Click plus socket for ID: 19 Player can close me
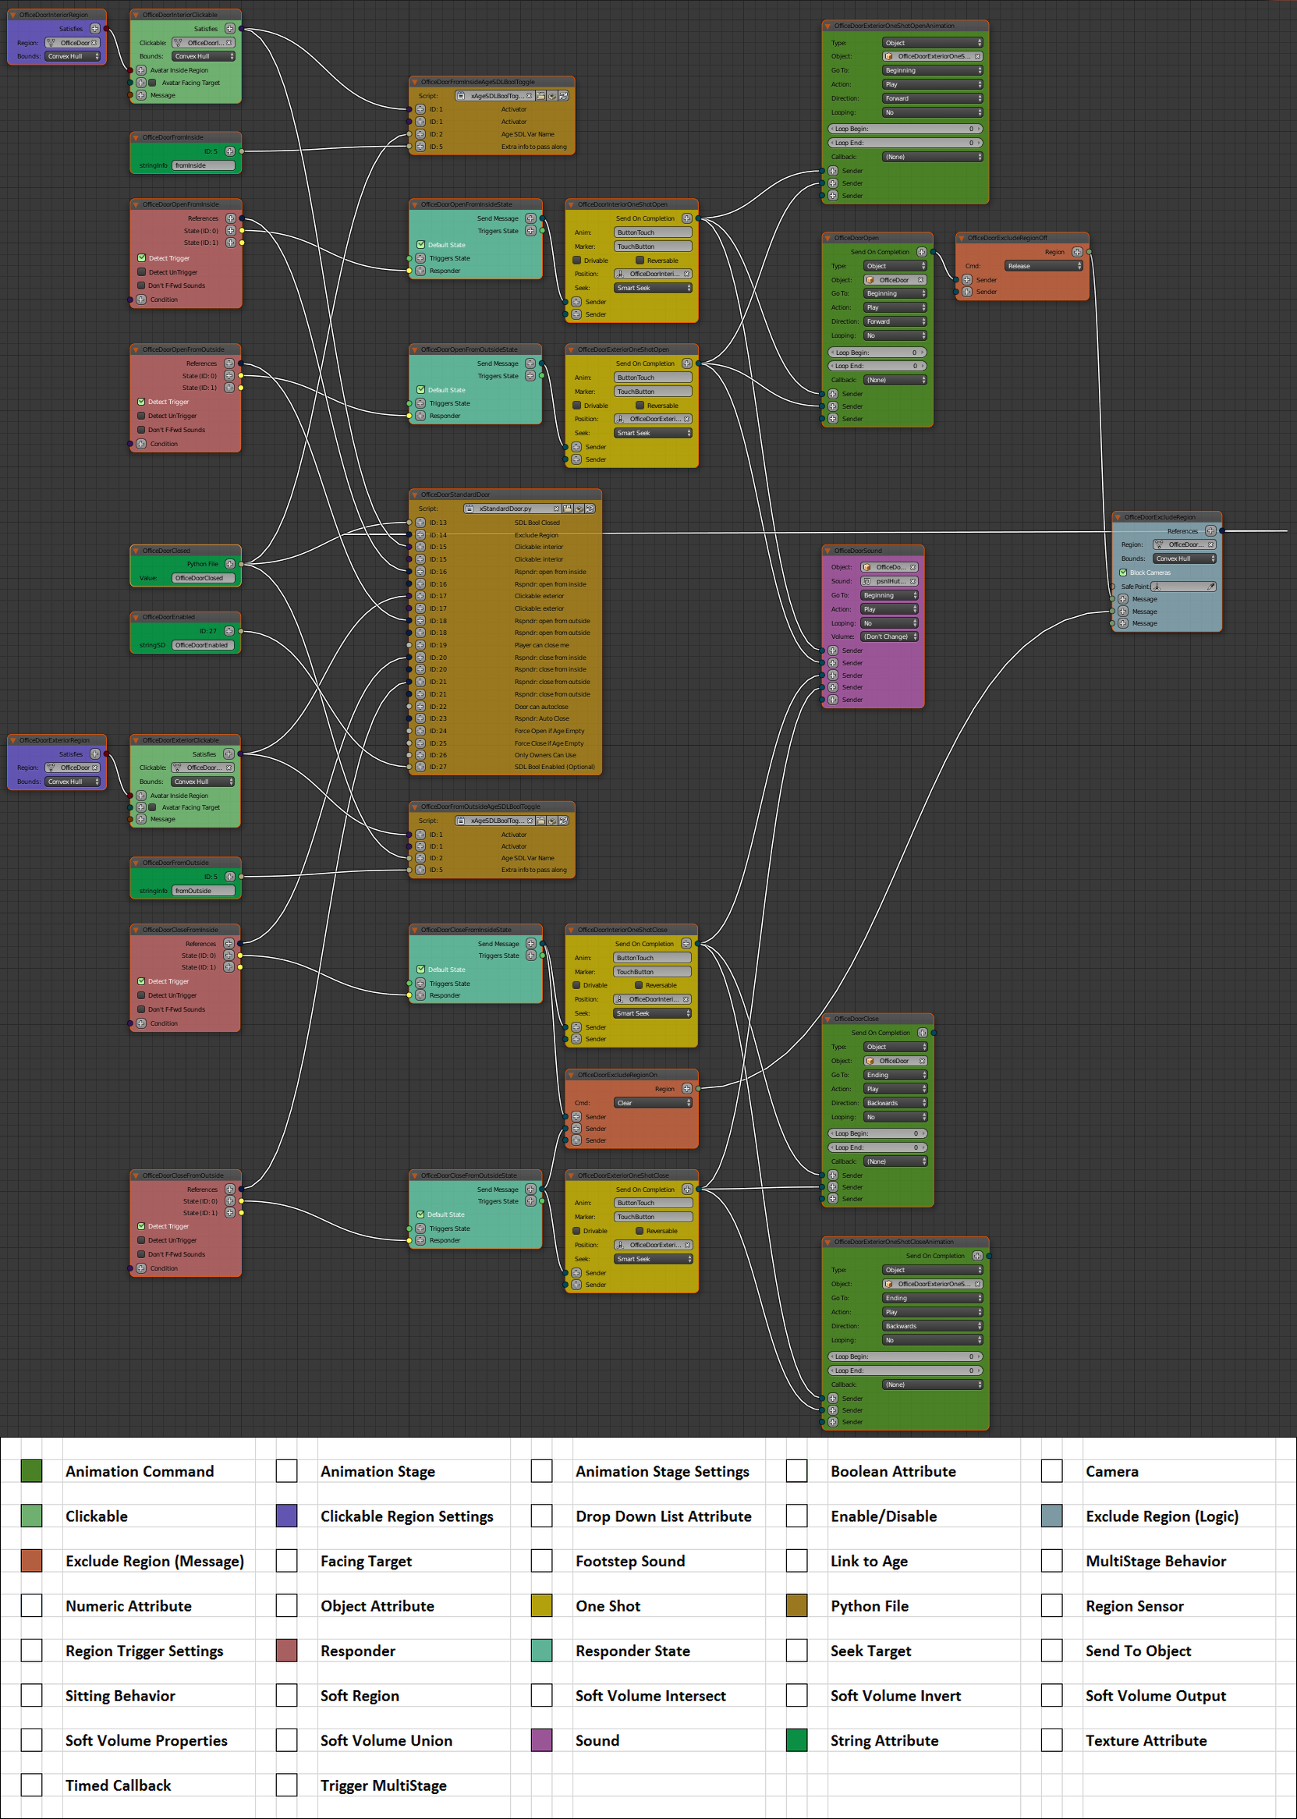Viewport: 1297px width, 1819px height. tap(420, 645)
